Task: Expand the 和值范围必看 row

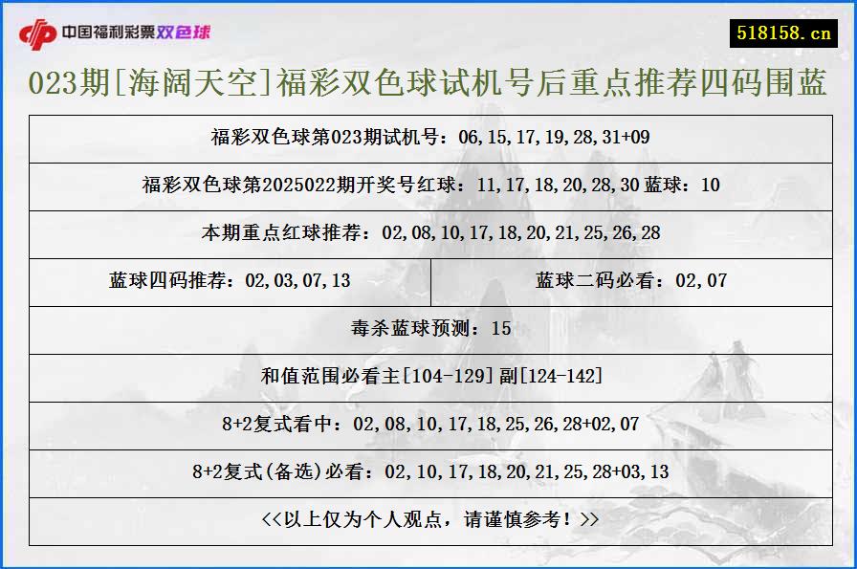Action: coord(428,377)
